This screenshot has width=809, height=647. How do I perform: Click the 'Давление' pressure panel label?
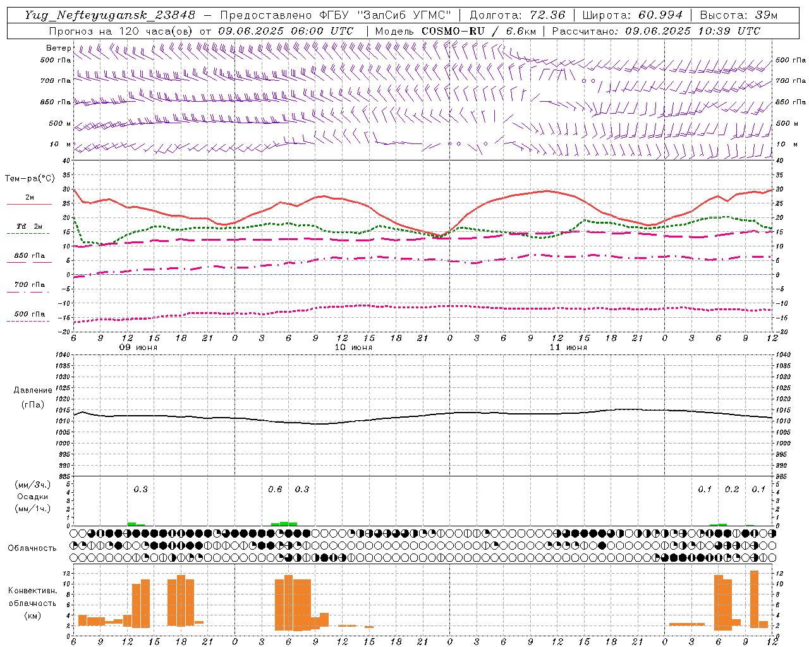33,390
